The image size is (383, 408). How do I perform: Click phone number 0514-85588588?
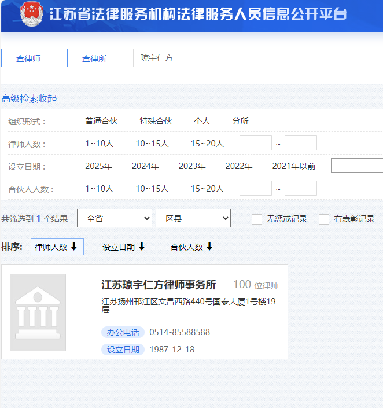pyautogui.click(x=180, y=332)
